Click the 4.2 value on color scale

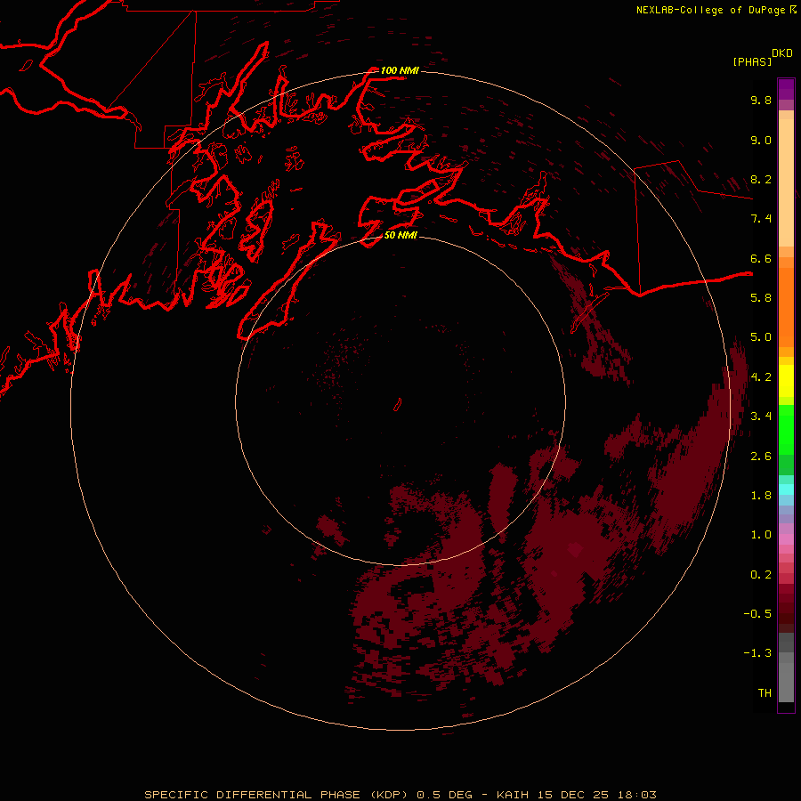tap(761, 377)
